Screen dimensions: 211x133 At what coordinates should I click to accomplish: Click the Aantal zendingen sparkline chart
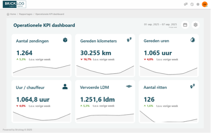click(x=42, y=70)
